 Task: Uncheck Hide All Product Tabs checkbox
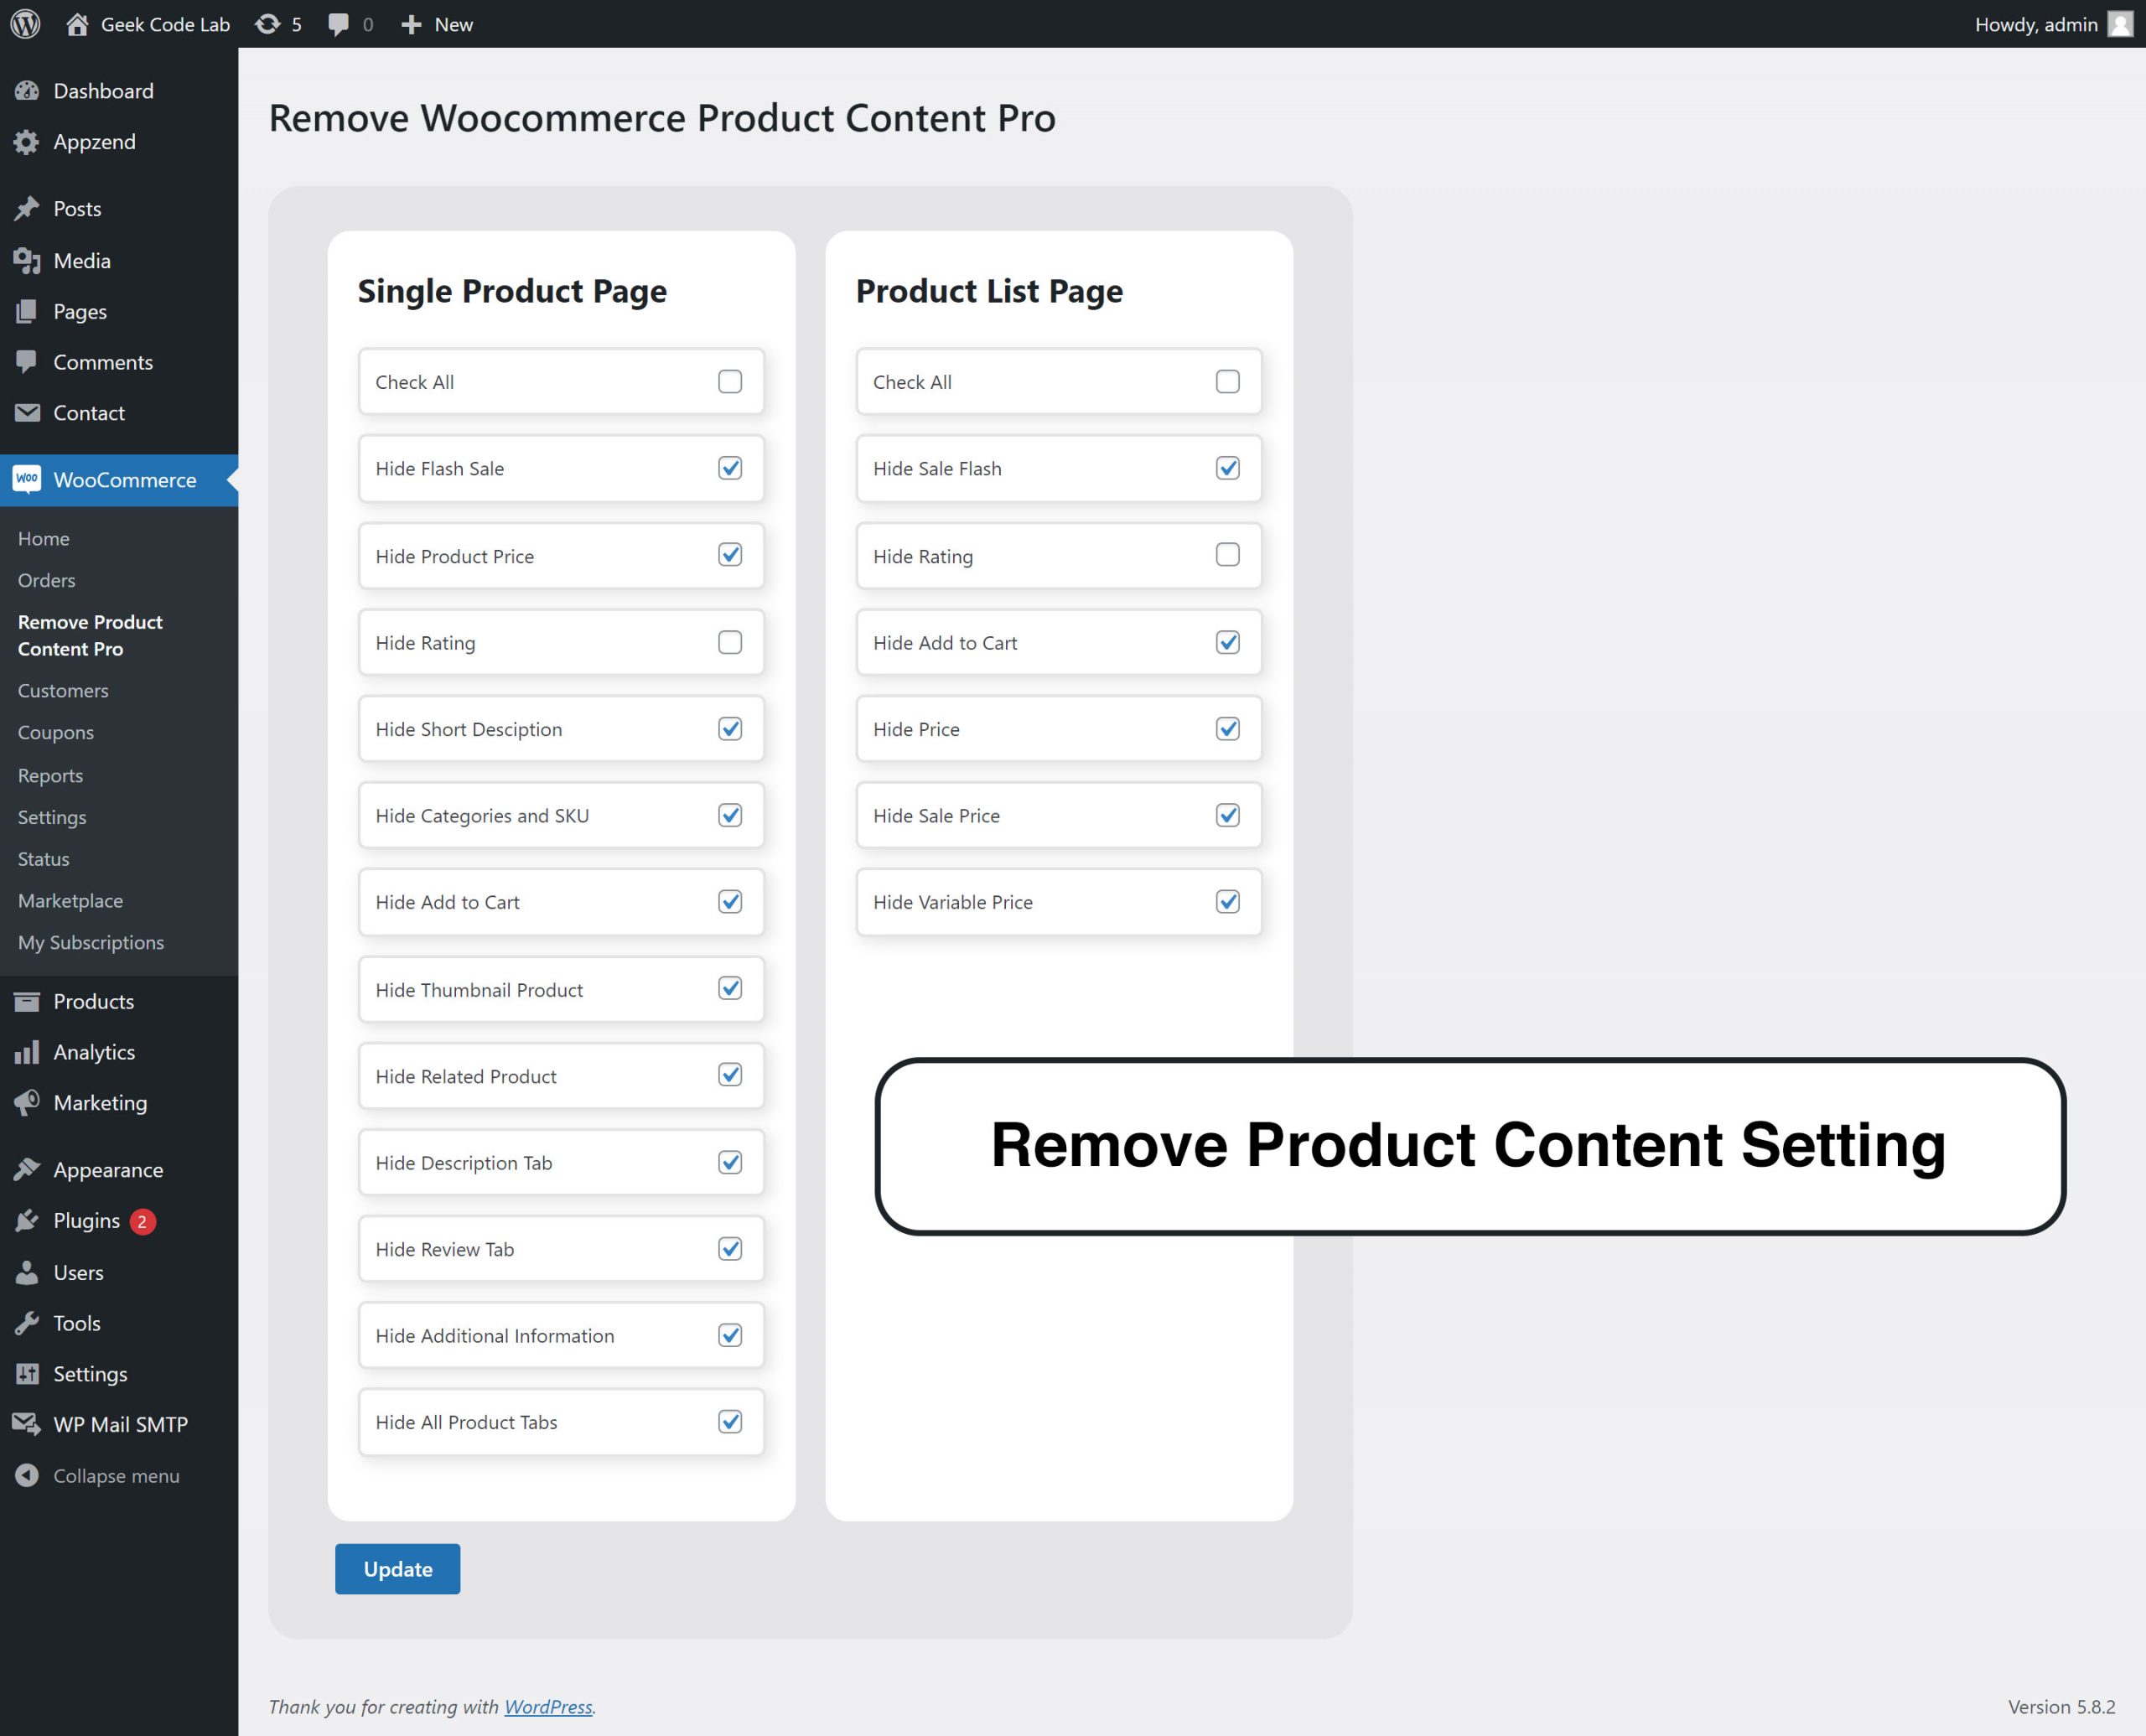pyautogui.click(x=730, y=1422)
